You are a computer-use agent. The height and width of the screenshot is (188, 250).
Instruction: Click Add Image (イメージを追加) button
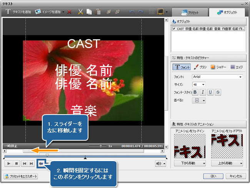pyautogui.click(x=48, y=12)
